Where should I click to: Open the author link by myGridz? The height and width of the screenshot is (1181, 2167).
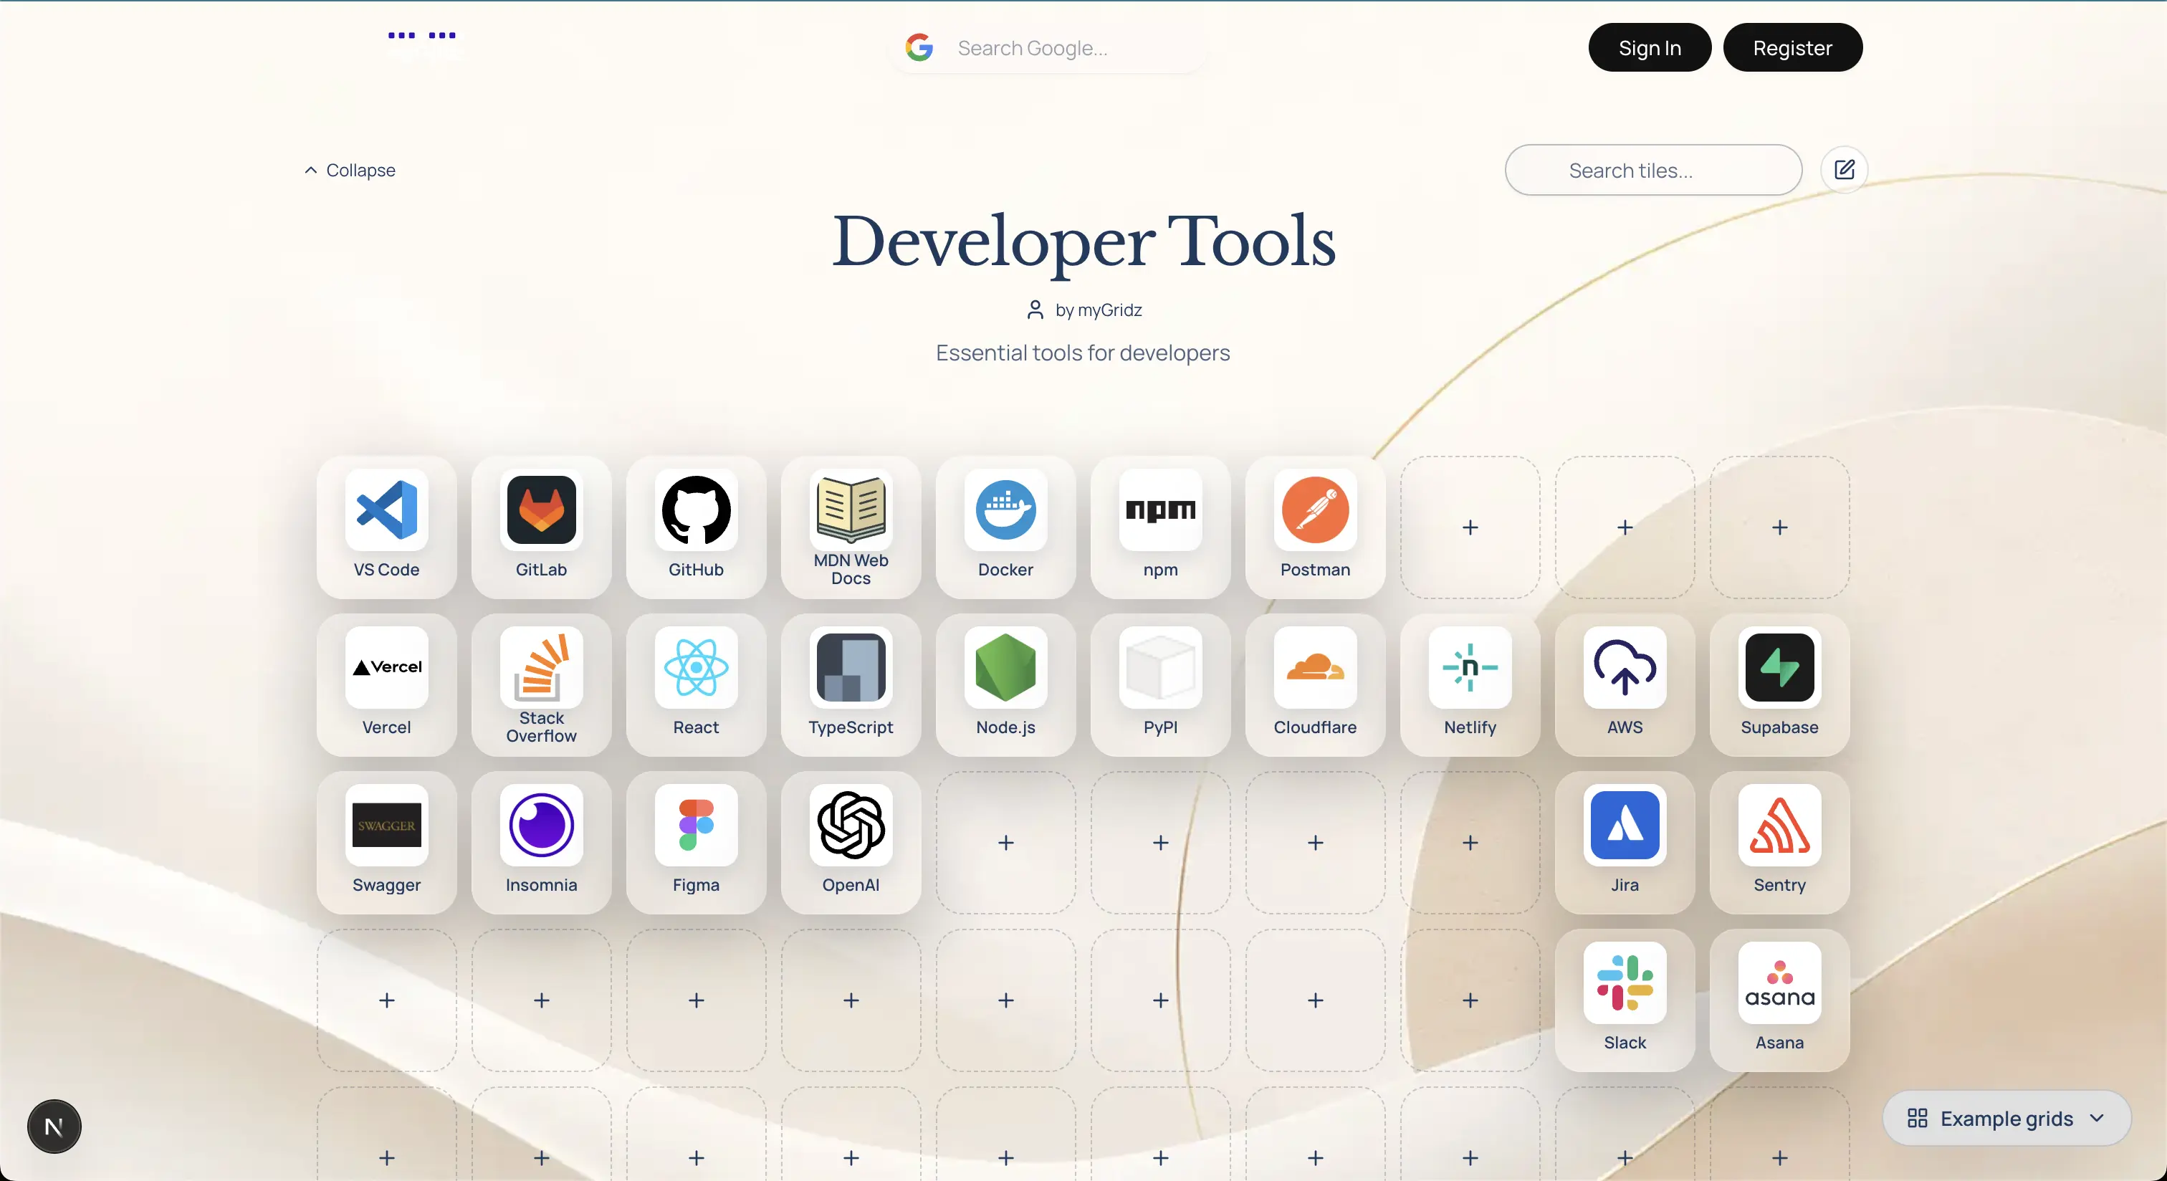pyautogui.click(x=1083, y=310)
